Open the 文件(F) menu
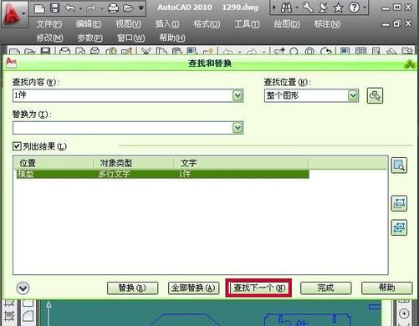The width and height of the screenshot is (419, 326). [49, 24]
